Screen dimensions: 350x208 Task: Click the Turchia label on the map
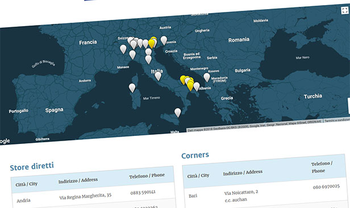[312, 96]
